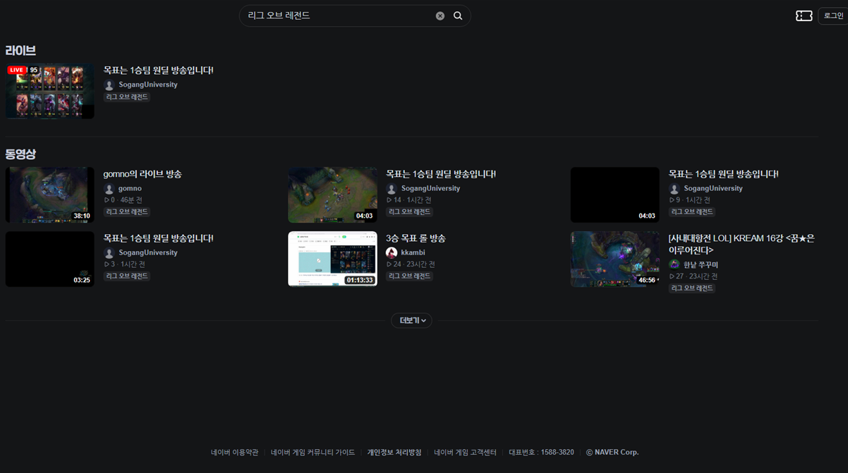The image size is (848, 473).
Task: Open the 04:03 video thumbnail with game map
Action: point(332,195)
